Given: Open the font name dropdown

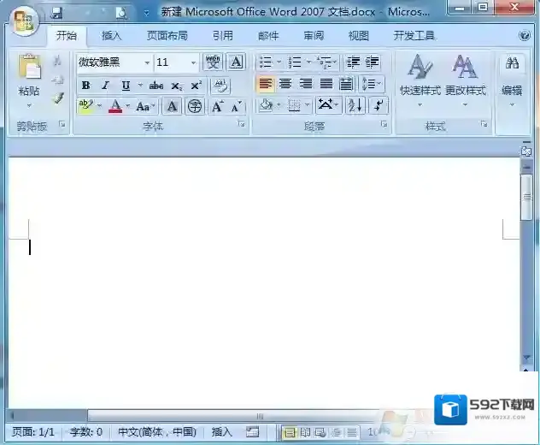Looking at the screenshot, I should click(147, 62).
